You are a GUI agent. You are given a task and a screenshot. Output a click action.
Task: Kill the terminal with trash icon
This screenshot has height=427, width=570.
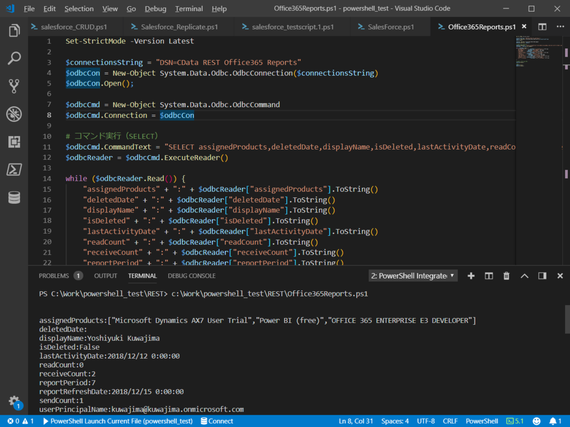pyautogui.click(x=507, y=276)
